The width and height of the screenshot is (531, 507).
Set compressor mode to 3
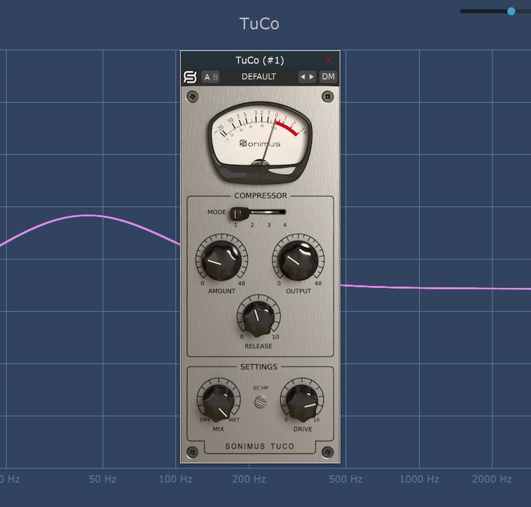tap(269, 225)
